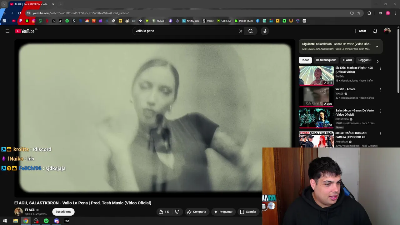Image resolution: width=400 pixels, height=225 pixels.
Task: Select the 'De tu búsqueda' chip
Action: (326, 60)
